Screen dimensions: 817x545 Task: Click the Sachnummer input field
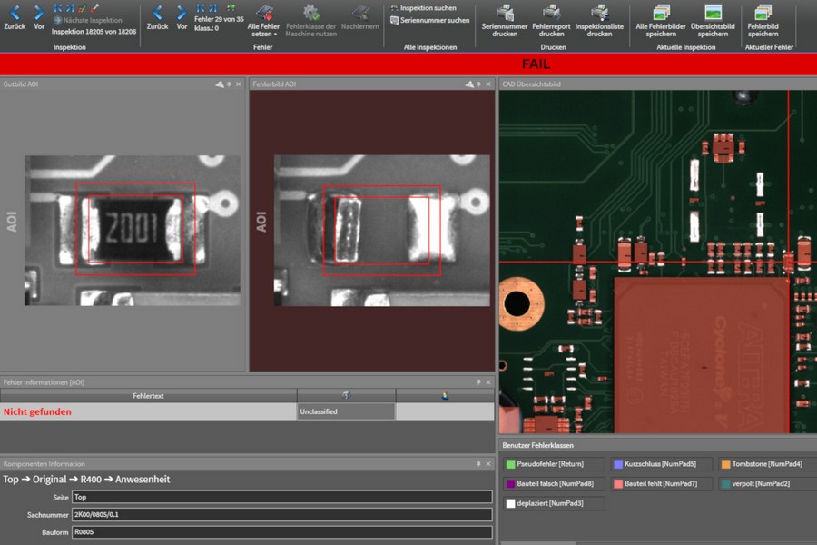(282, 515)
